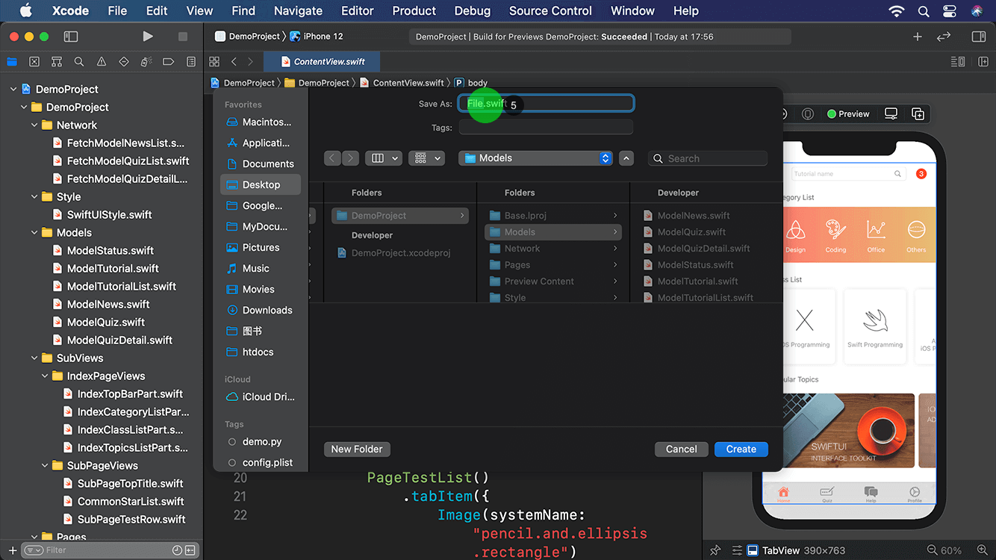
Task: Open the Source Control menu
Action: [550, 11]
